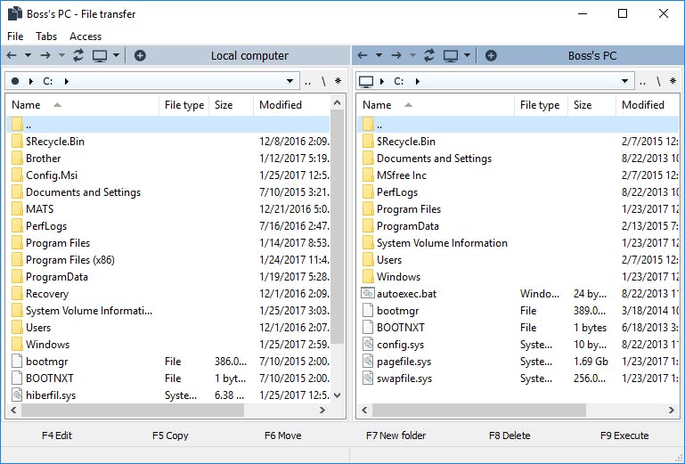Sort Boss's PC pane by Modified column

click(648, 105)
